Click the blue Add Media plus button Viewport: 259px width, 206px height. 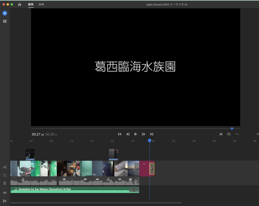[x=5, y=13]
